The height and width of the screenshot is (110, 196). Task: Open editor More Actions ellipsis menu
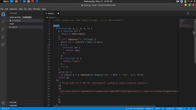pos(193,13)
